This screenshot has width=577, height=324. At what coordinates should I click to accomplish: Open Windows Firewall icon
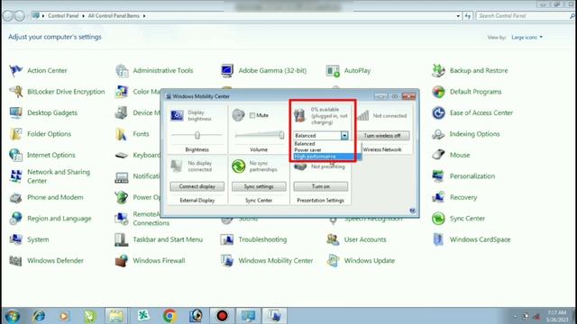(x=122, y=261)
